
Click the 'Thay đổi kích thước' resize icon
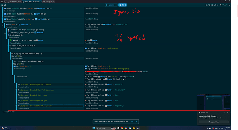click(86, 79)
